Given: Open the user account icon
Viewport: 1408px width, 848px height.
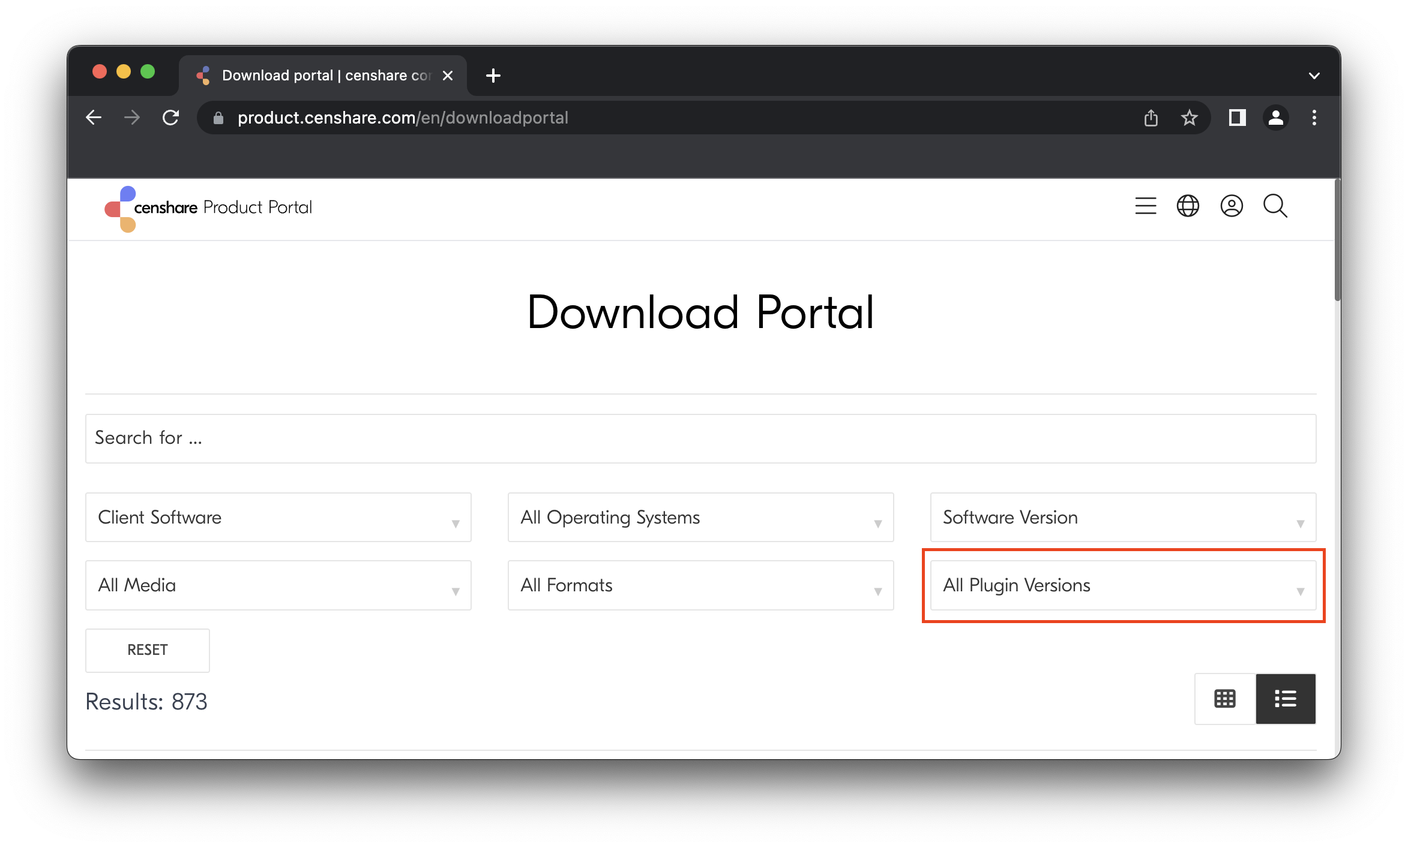Looking at the screenshot, I should tap(1232, 206).
